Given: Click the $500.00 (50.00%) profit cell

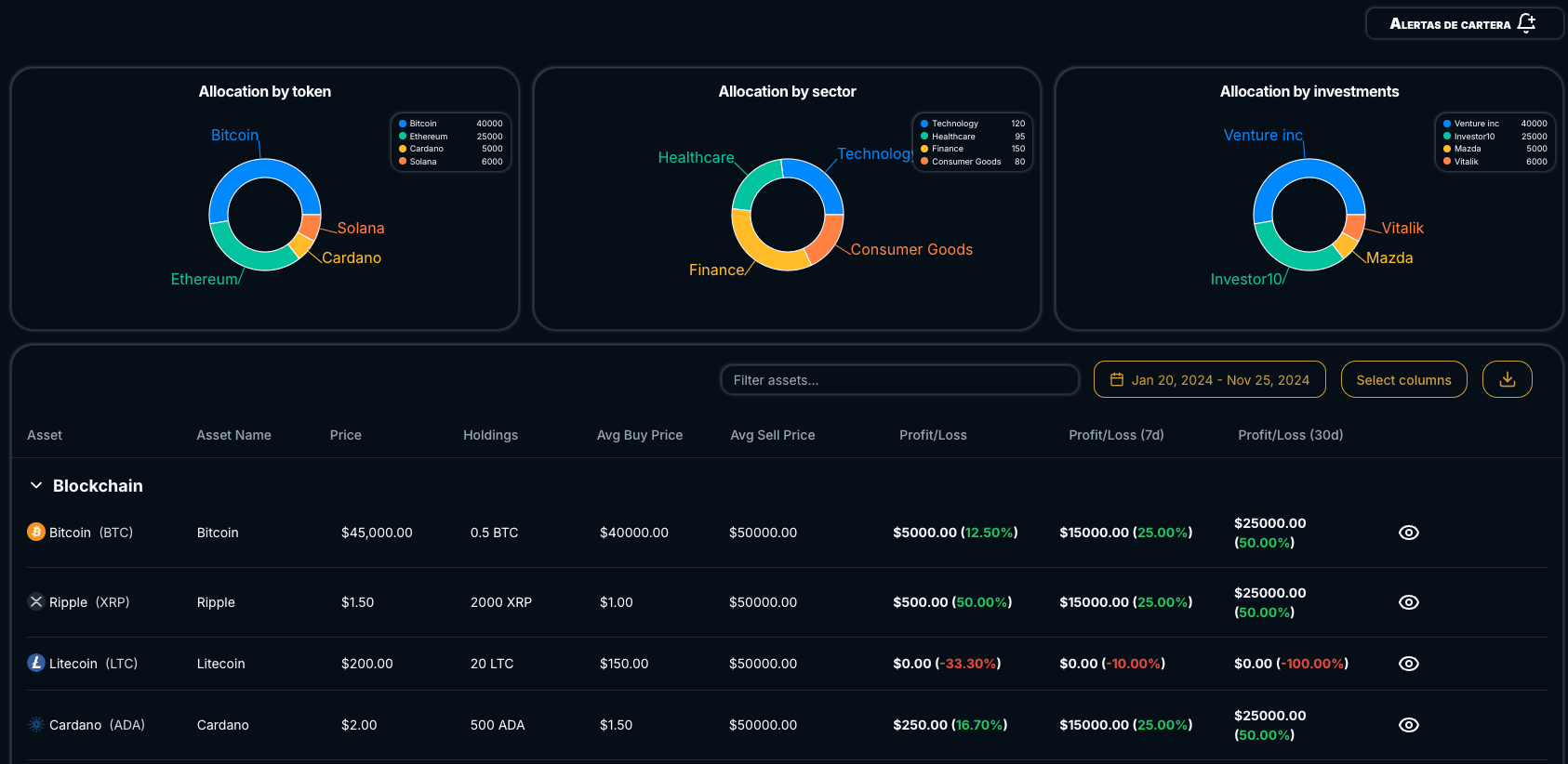Looking at the screenshot, I should point(952,602).
